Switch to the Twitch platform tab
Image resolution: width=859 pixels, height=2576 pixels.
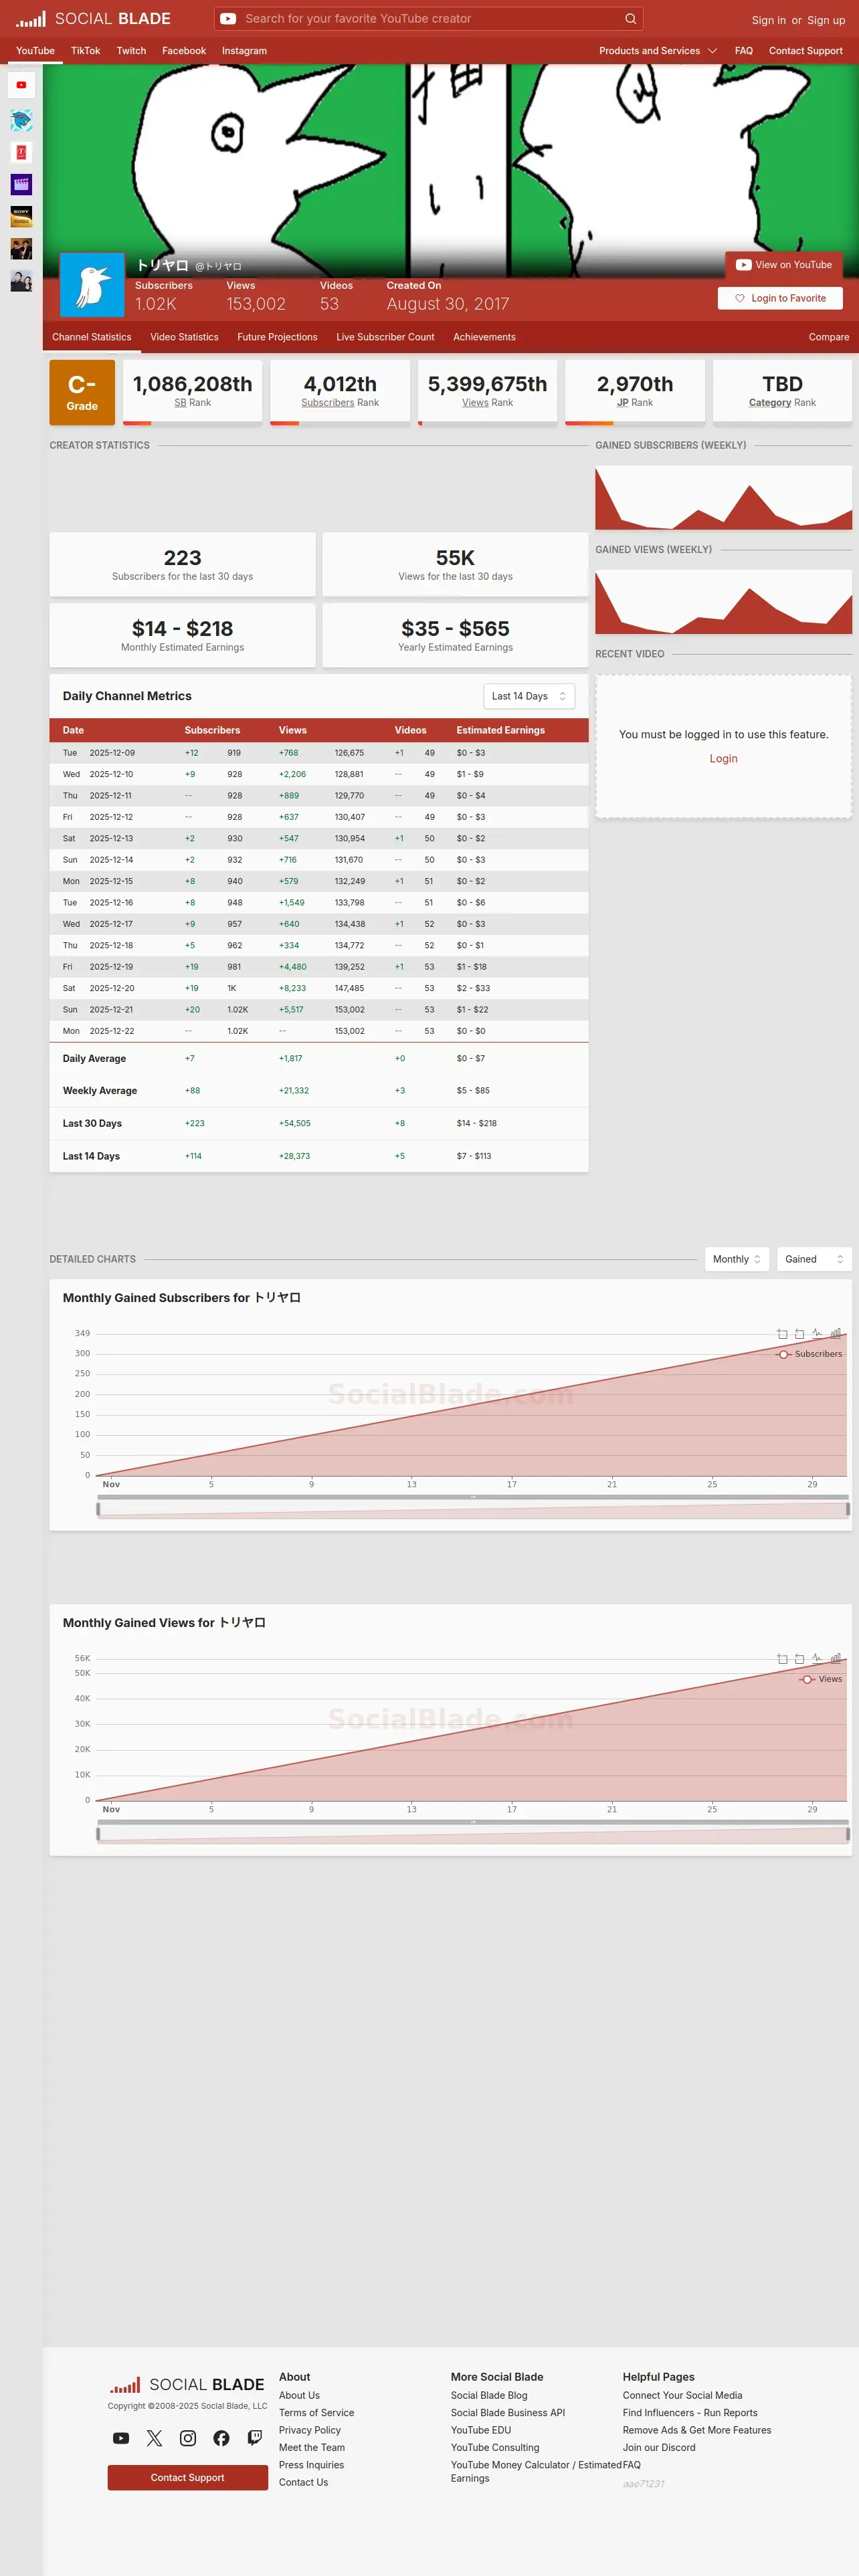coord(131,51)
